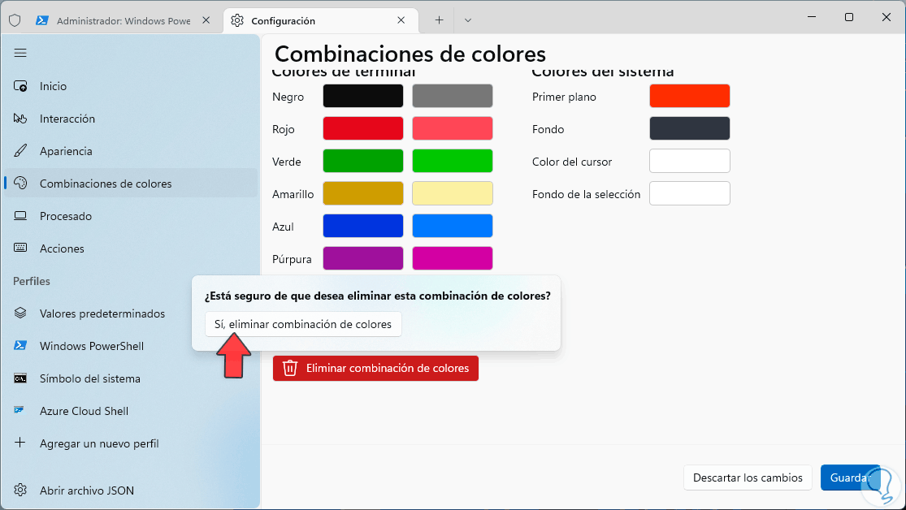Viewport: 906px width, 510px height.
Task: Click the Descartar los cambios button
Action: pyautogui.click(x=748, y=478)
